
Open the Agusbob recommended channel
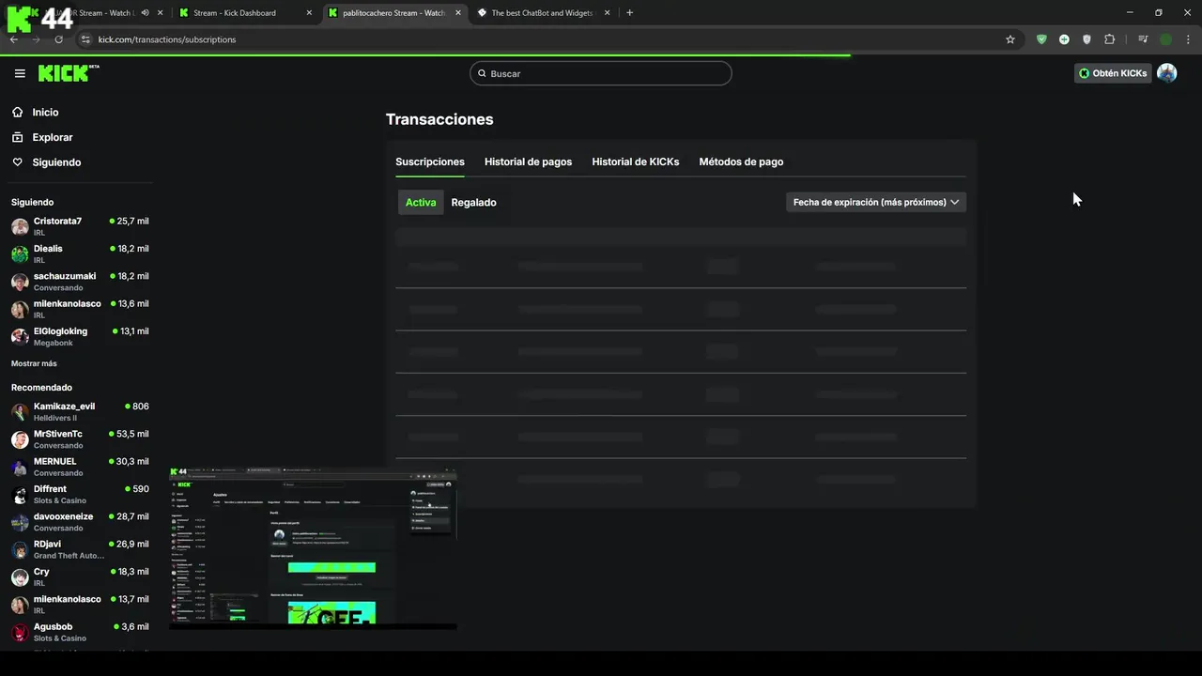80,632
